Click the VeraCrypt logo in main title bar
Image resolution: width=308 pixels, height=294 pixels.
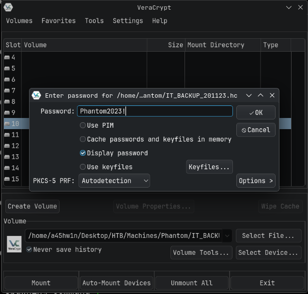click(8, 7)
